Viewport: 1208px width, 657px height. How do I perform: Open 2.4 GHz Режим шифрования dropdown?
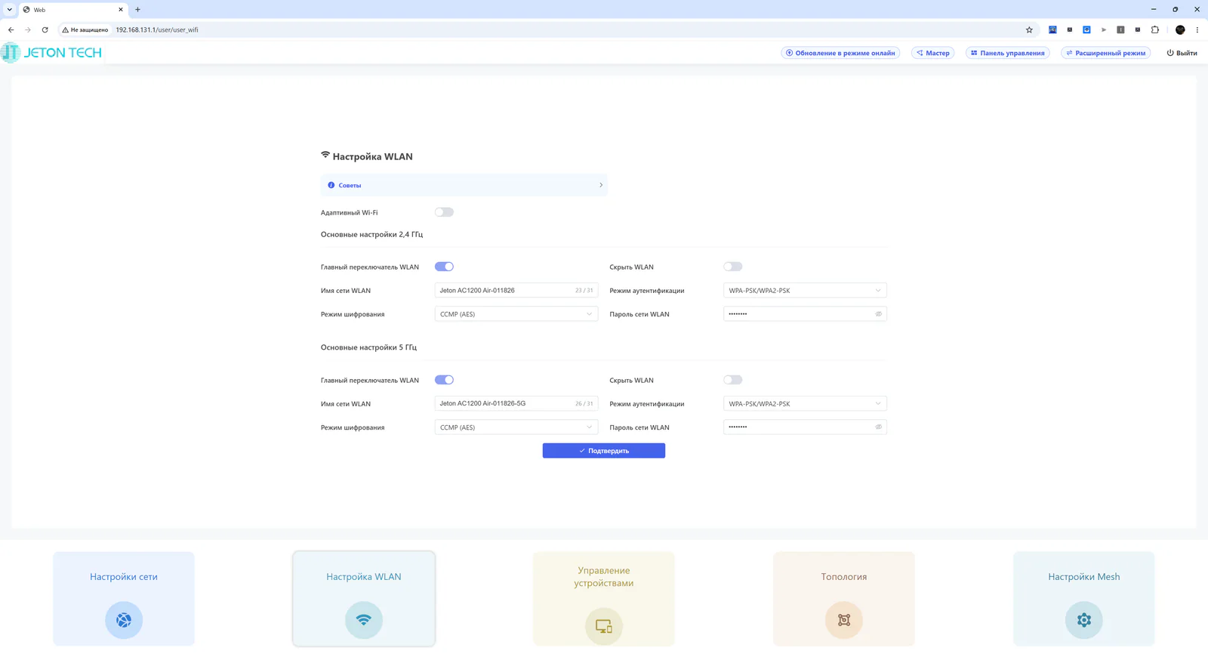tap(516, 314)
